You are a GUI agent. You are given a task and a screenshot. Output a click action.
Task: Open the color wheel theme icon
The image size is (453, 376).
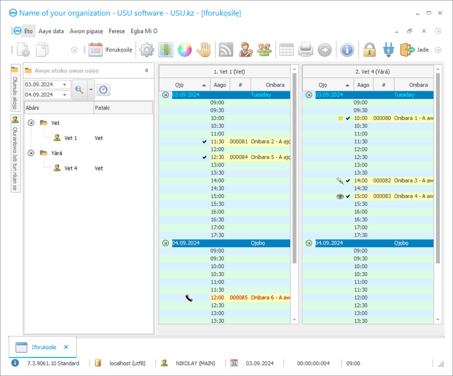185,50
